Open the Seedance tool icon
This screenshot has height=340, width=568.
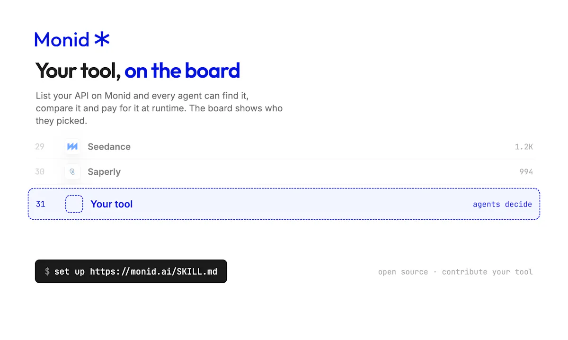(x=72, y=147)
